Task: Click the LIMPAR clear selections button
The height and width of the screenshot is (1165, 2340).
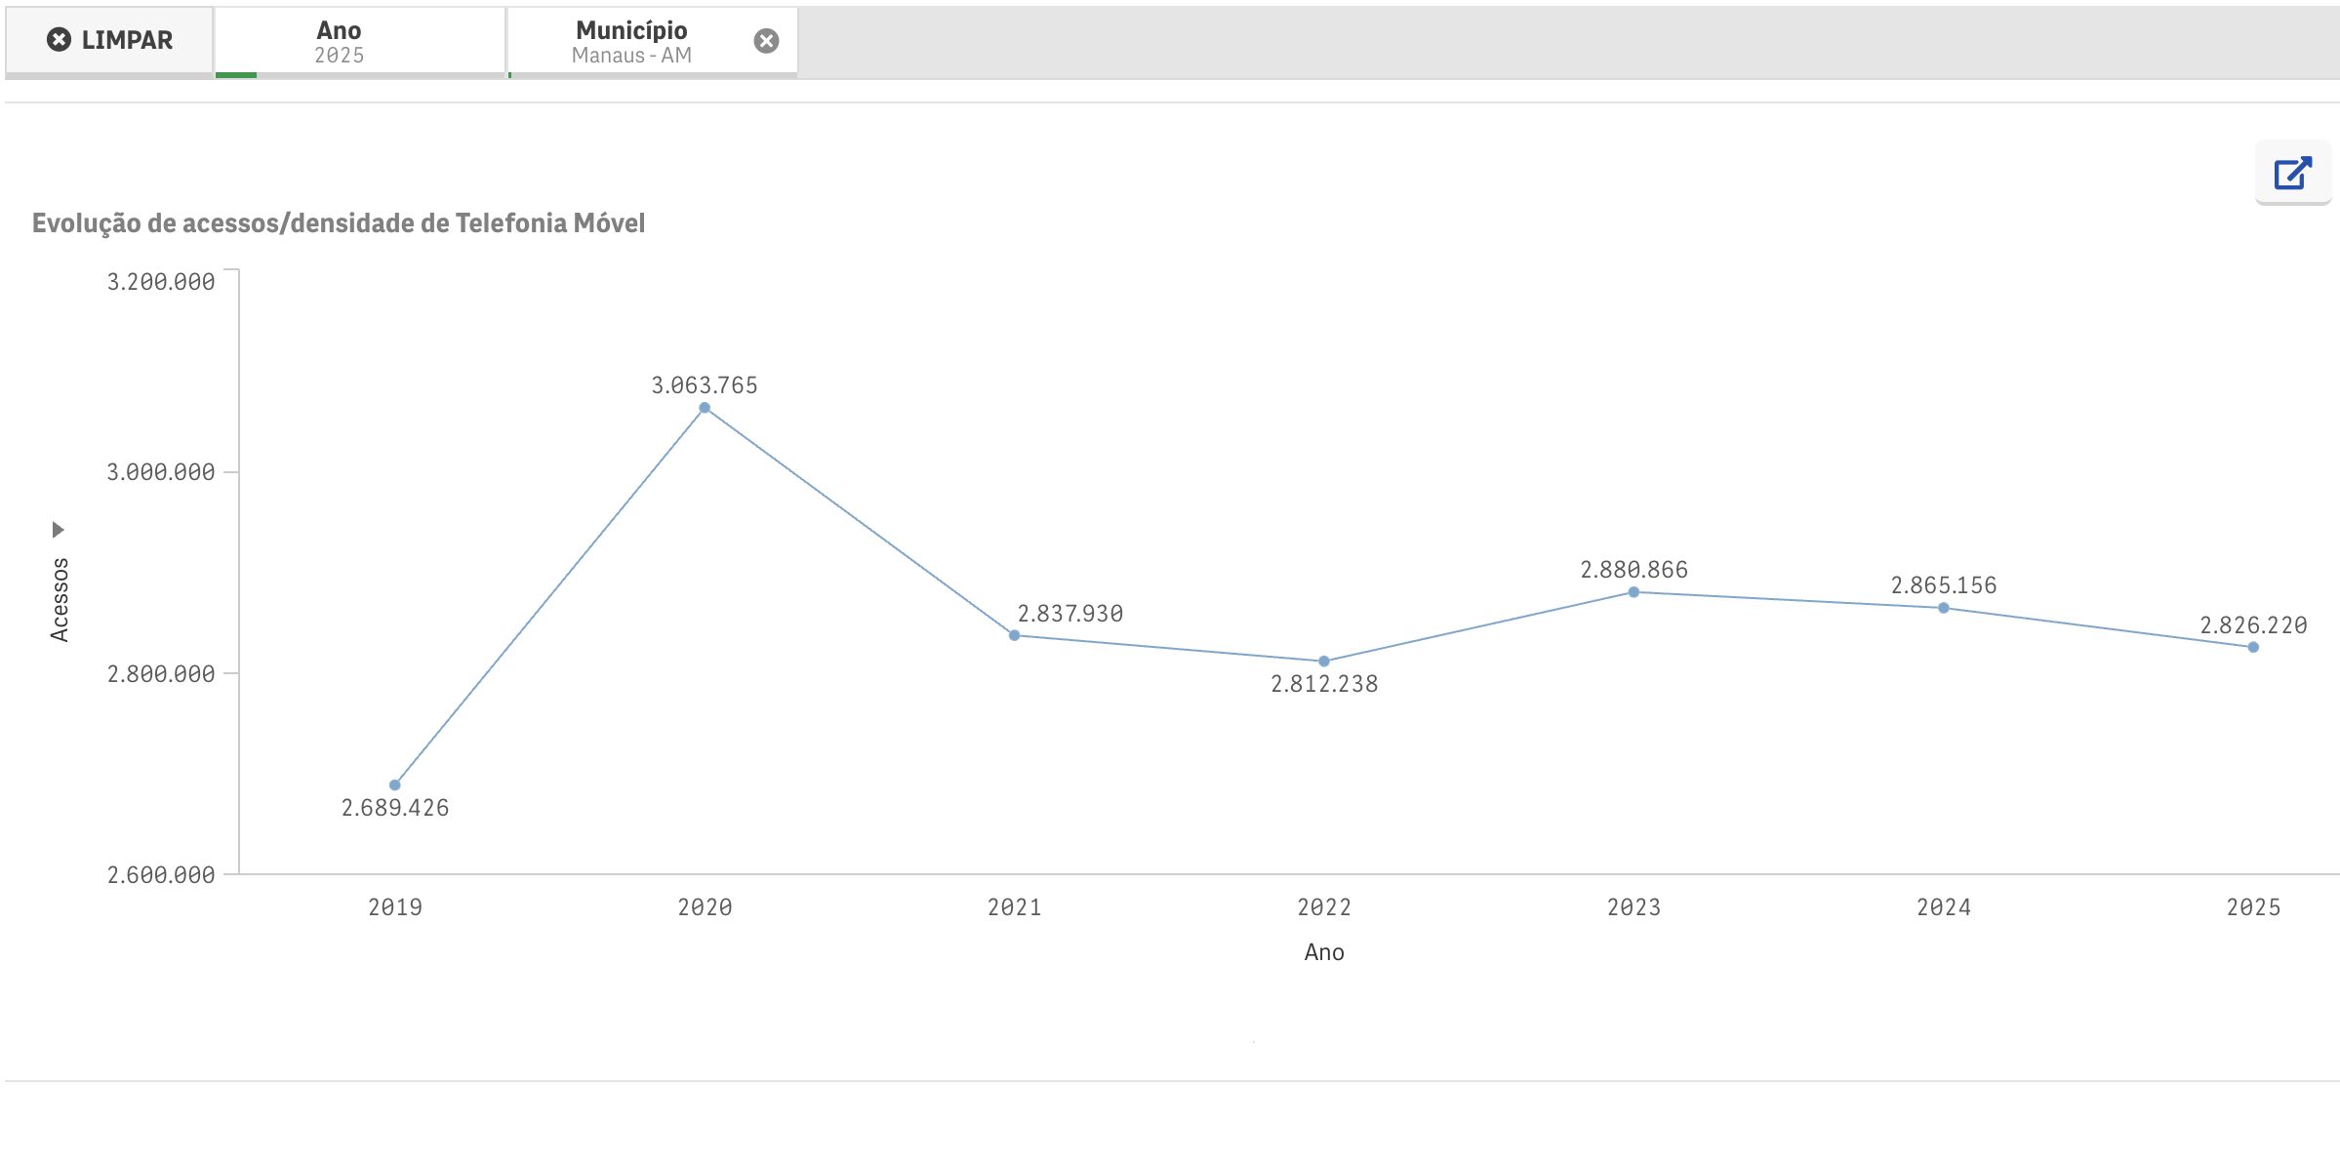Action: coord(109,40)
